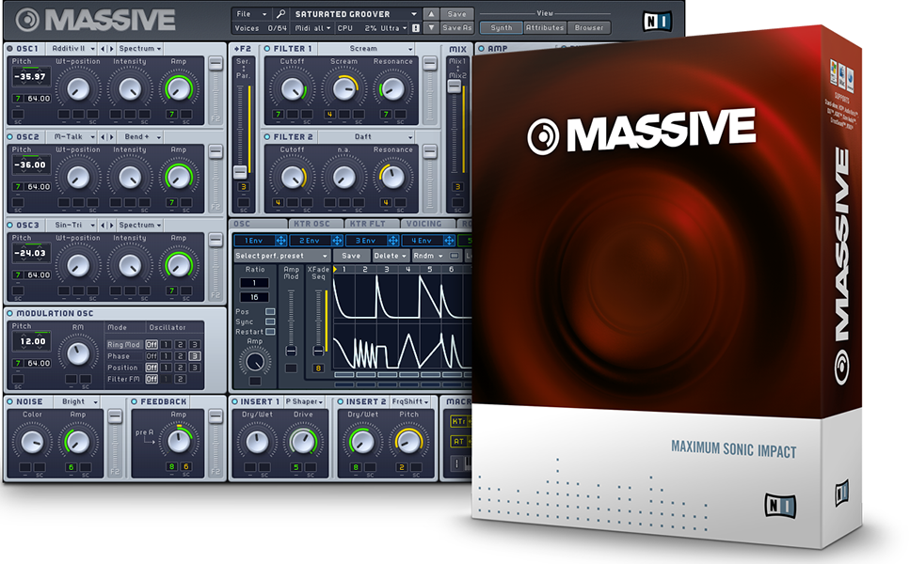Toggle Noise section power button
910x564 pixels.
pyautogui.click(x=9, y=401)
